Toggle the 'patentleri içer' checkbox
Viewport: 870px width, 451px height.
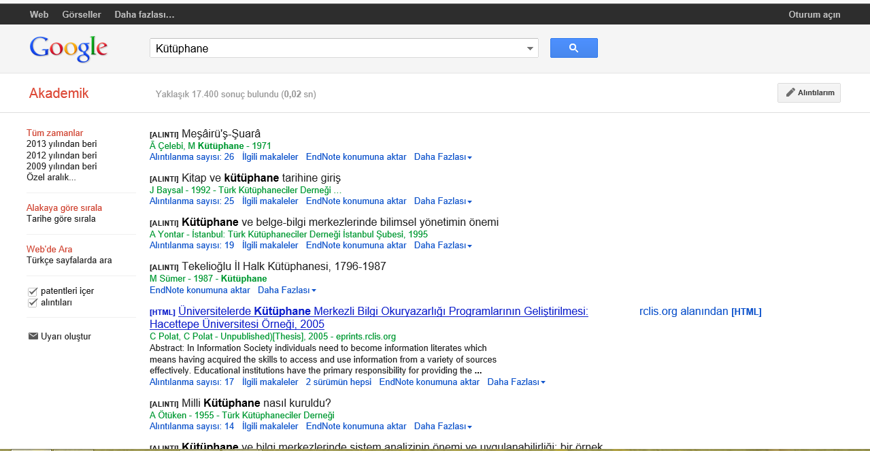tap(32, 291)
